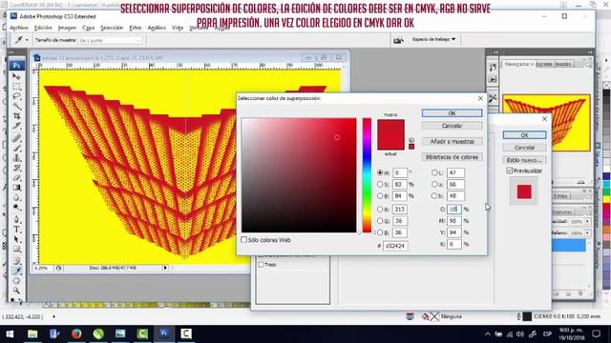
Task: Pick a shade in the color field
Action: click(x=299, y=175)
